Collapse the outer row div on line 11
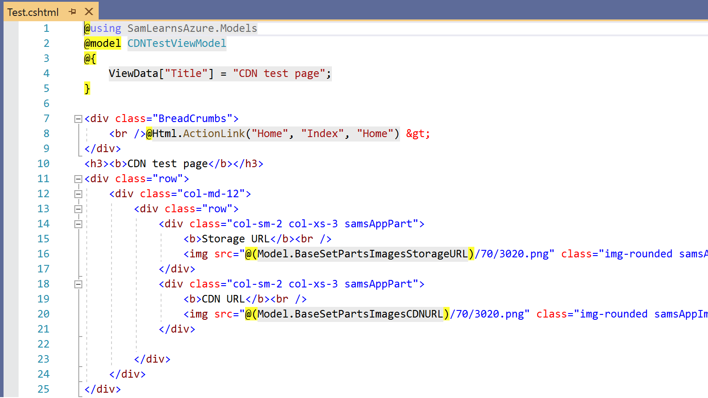This screenshot has width=708, height=398. click(x=78, y=179)
